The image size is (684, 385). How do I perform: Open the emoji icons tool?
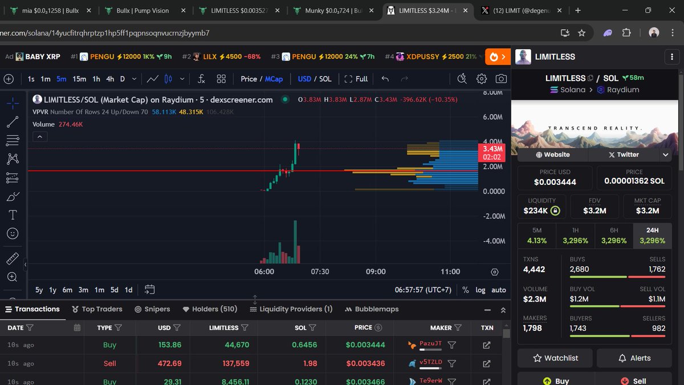(x=13, y=234)
